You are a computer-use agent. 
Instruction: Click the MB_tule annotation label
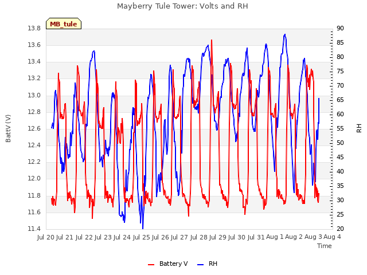[64, 24]
